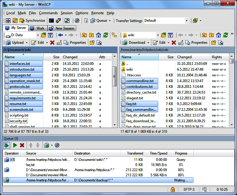Screen dimensions: 237x195
Task: Rename selected local file icon
Action: tap(59, 43)
